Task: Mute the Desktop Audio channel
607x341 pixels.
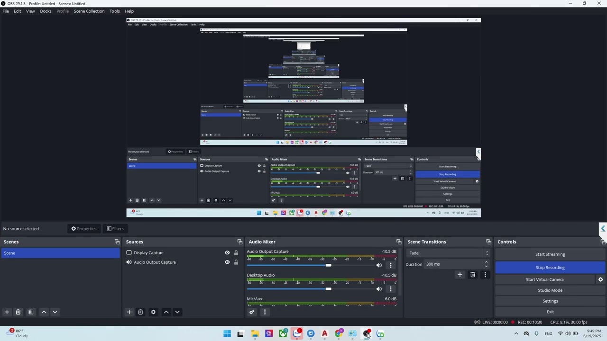Action: pos(379,289)
